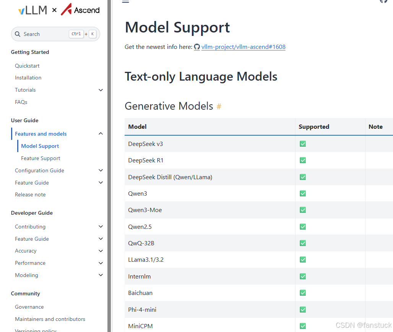
Task: Open Features and models link
Action: tap(41, 134)
